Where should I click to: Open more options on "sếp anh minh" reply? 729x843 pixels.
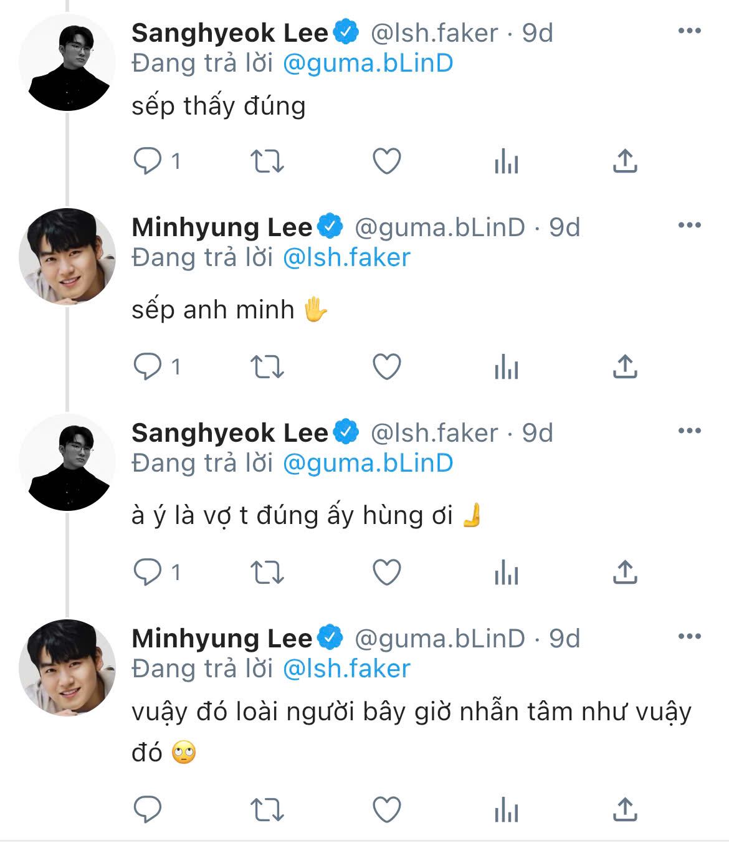(x=689, y=226)
